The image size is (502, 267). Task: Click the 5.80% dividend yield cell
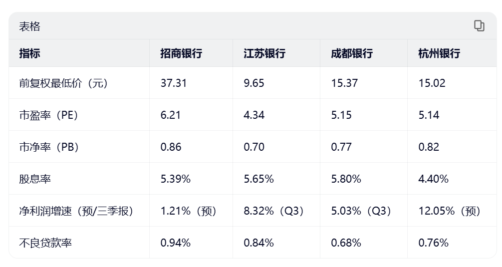[x=346, y=179]
